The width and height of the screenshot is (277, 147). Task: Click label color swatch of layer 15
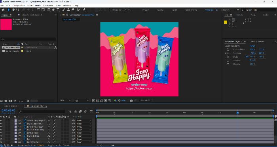(x=15, y=121)
